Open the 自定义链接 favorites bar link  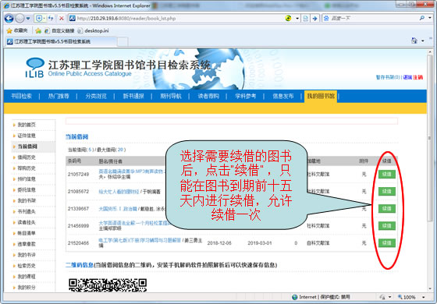click(59, 30)
